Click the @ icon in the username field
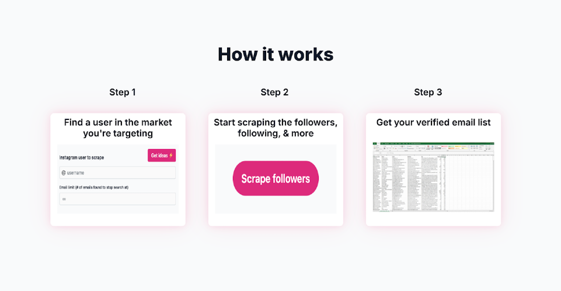Image resolution: width=561 pixels, height=291 pixels. (x=63, y=173)
